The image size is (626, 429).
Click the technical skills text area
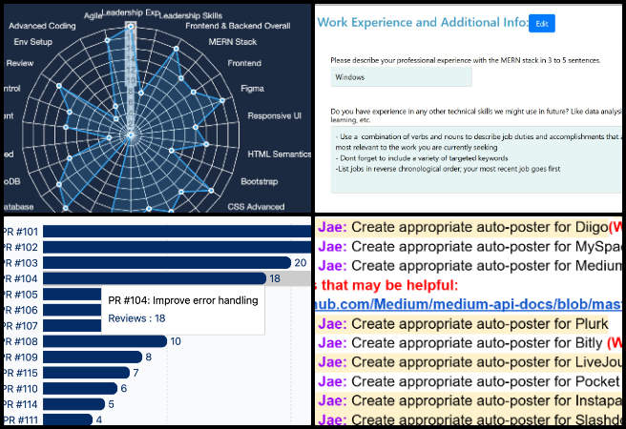pos(476,160)
